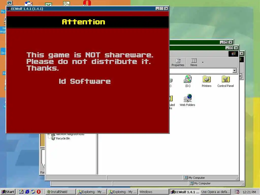Switch to the Windows taskbar button

(x=153, y=192)
